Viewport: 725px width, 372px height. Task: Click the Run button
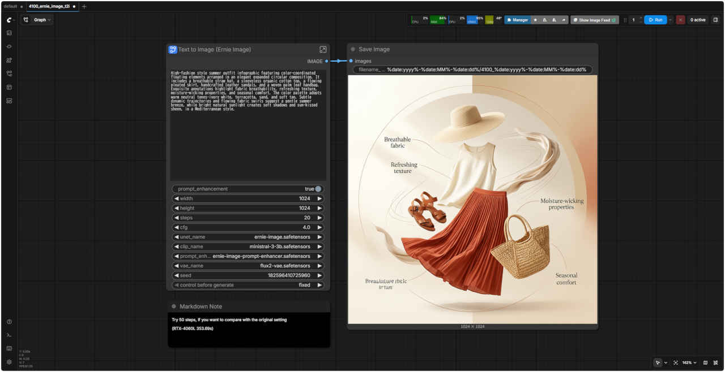coord(655,20)
